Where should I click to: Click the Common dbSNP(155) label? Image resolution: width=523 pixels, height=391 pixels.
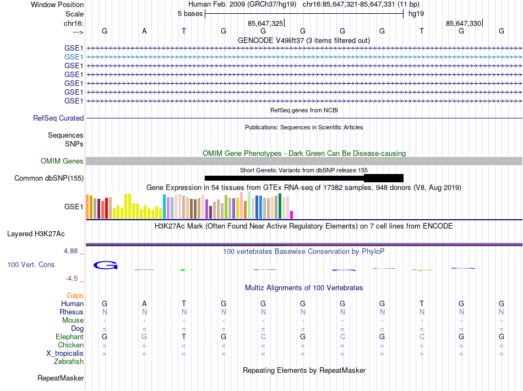click(x=48, y=178)
